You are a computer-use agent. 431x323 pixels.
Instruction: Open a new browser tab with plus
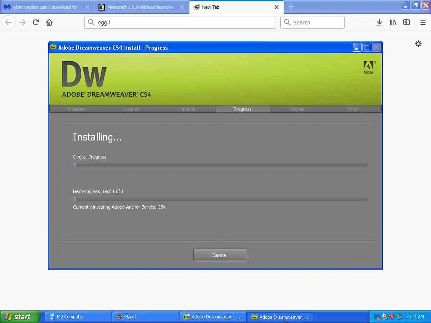[291, 7]
